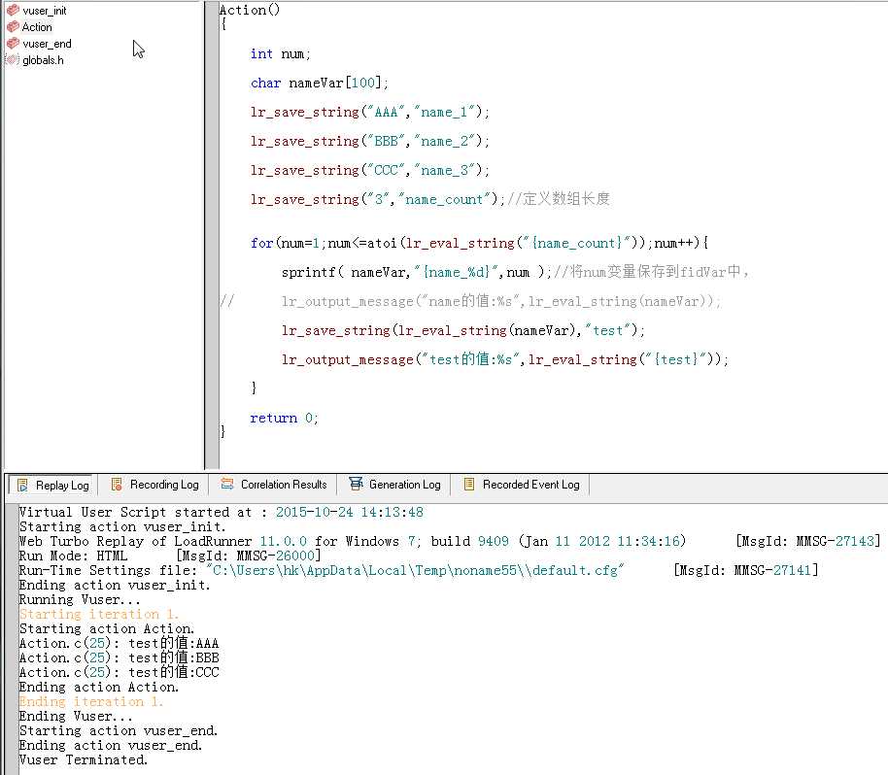Click the lr_output_message test line

pyautogui.click(x=505, y=359)
